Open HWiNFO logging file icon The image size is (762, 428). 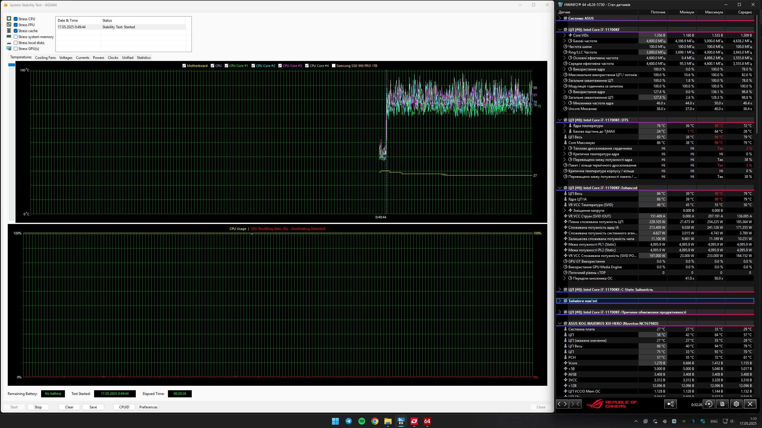coord(722,404)
